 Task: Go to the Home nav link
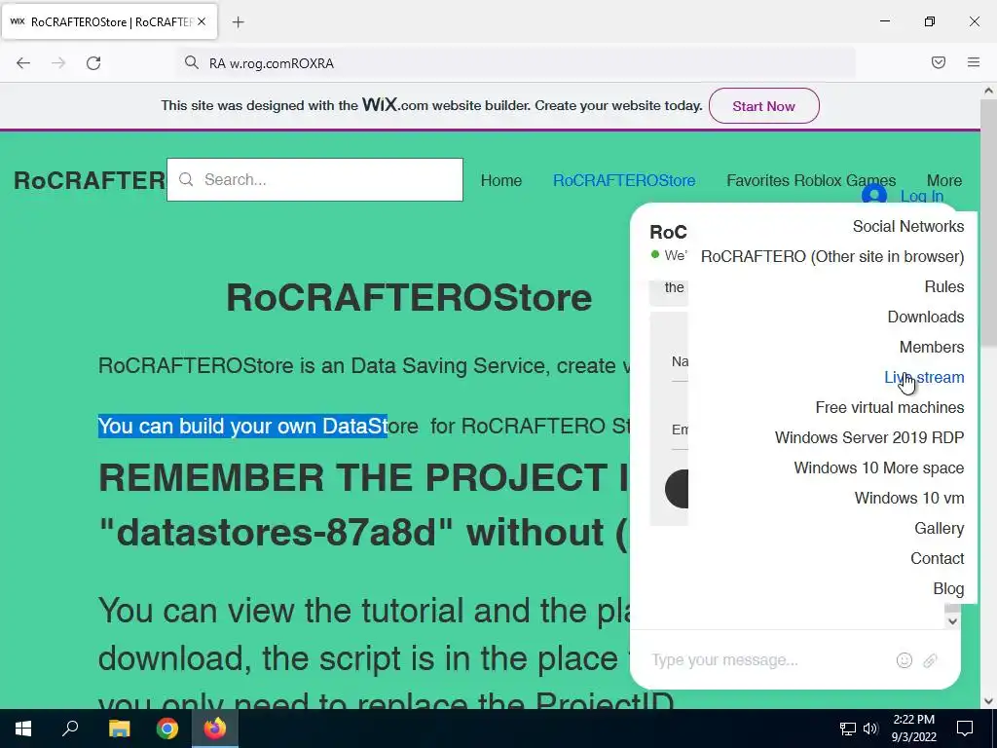[501, 180]
